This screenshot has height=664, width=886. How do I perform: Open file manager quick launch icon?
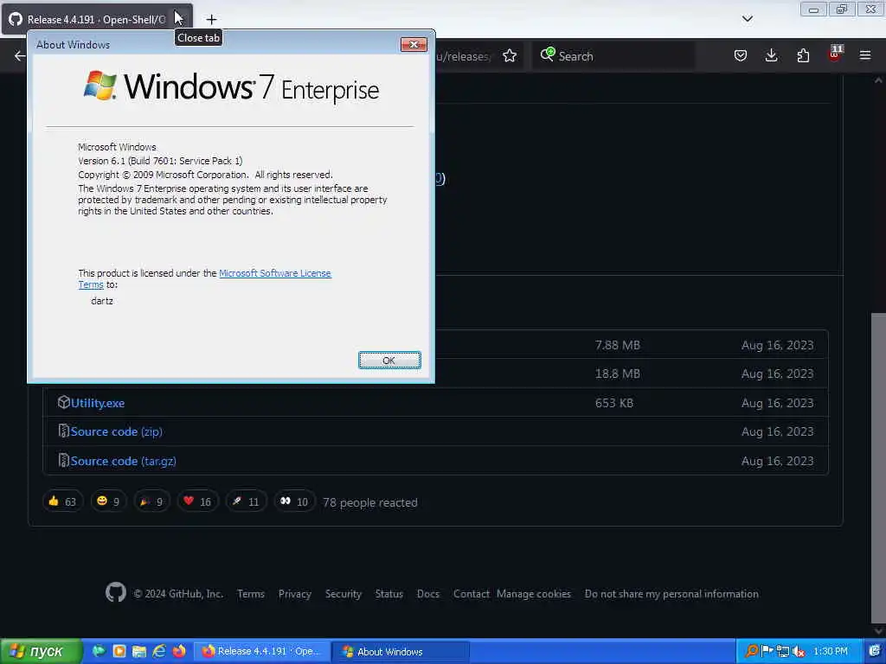click(x=139, y=651)
